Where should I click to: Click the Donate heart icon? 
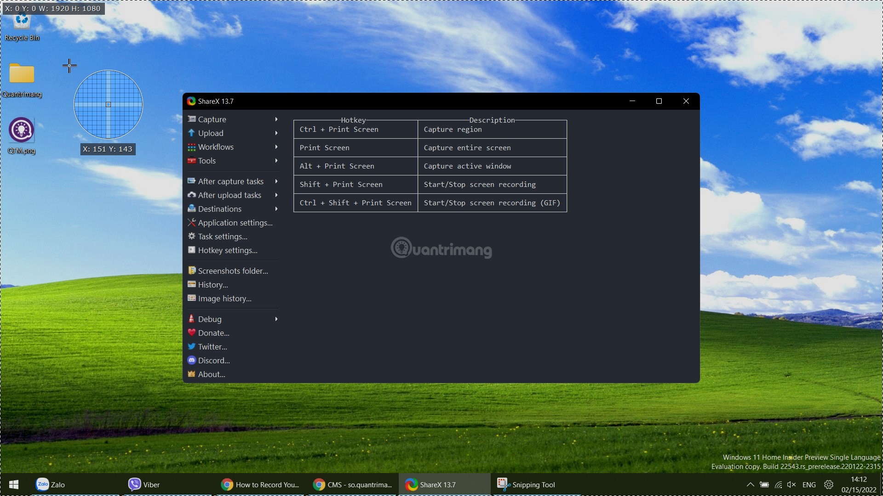pyautogui.click(x=191, y=333)
